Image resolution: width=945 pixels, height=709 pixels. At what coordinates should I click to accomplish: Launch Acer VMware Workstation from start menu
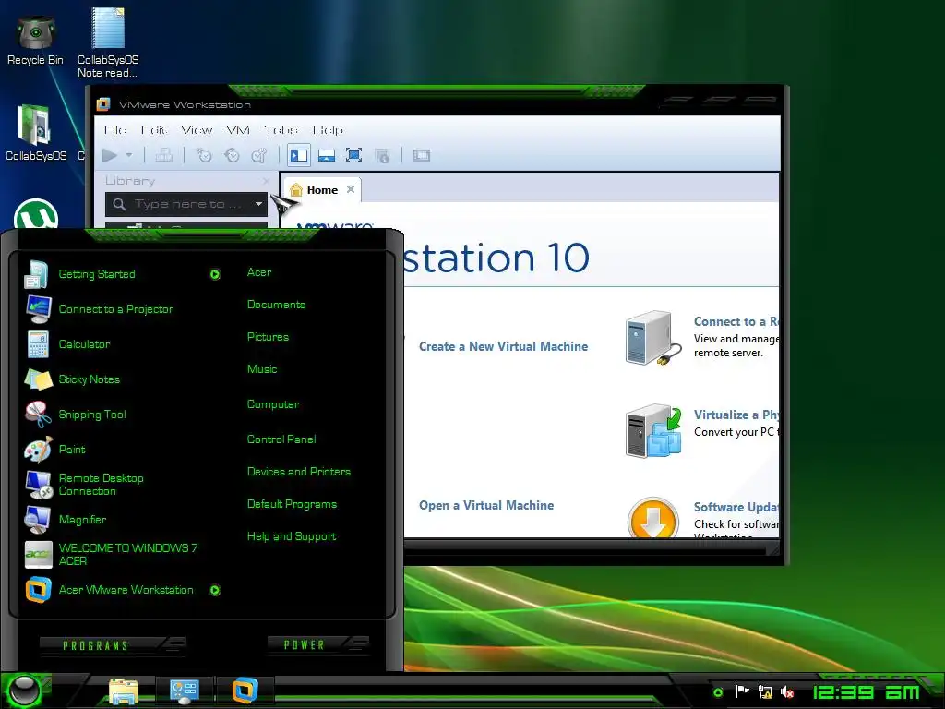(x=126, y=590)
